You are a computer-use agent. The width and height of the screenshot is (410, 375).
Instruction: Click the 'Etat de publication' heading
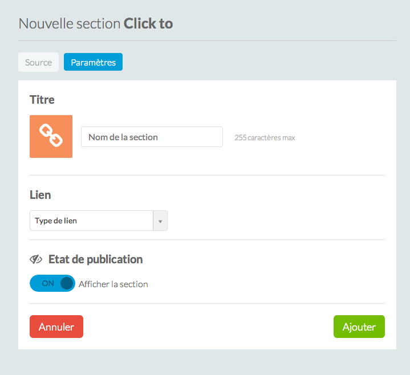pyautogui.click(x=95, y=259)
